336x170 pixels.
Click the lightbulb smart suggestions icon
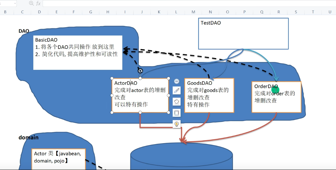pos(177,124)
